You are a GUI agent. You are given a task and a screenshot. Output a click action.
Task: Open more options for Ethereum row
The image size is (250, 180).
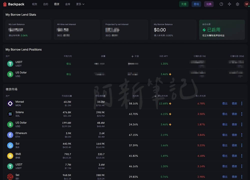[x=242, y=135]
